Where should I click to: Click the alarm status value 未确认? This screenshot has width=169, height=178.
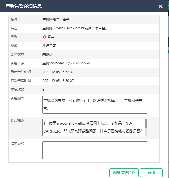(x=47, y=55)
